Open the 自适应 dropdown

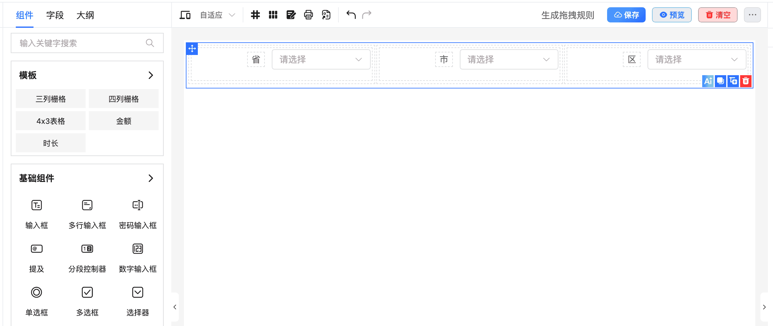point(218,15)
